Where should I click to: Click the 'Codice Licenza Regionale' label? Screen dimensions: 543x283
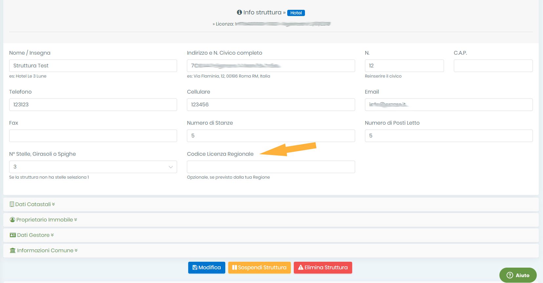pyautogui.click(x=220, y=154)
